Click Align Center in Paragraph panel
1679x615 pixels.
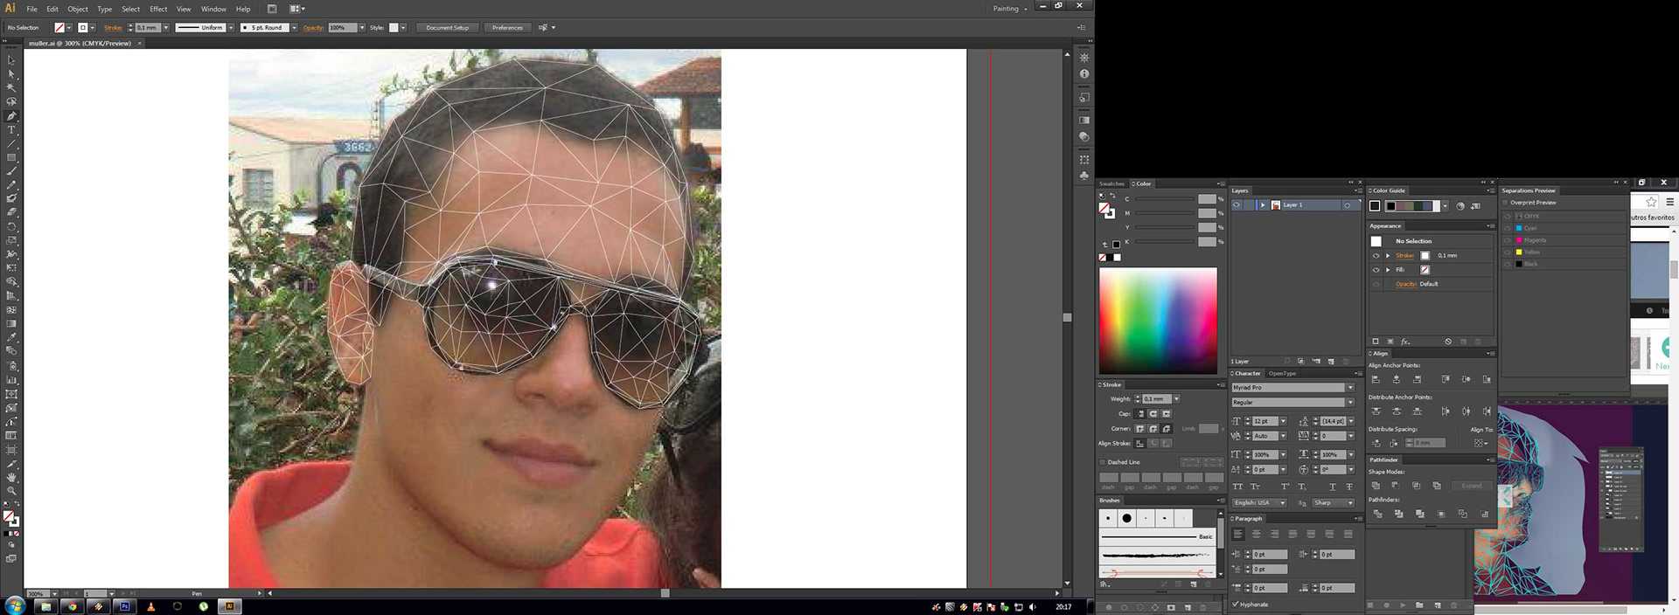click(x=1256, y=534)
